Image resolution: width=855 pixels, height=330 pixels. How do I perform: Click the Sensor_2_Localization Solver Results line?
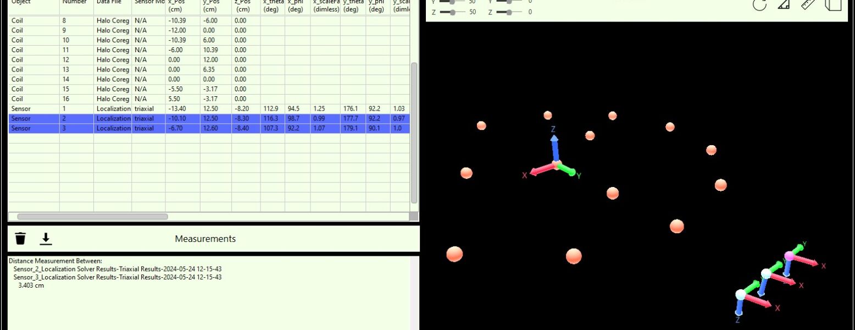click(x=118, y=269)
